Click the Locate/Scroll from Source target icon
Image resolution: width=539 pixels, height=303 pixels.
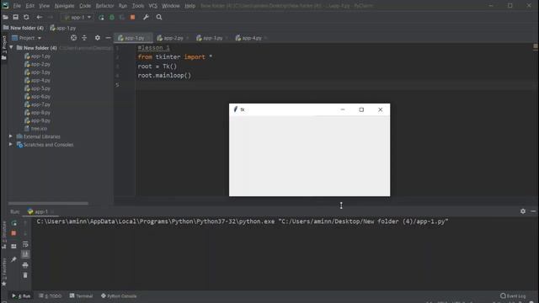[73, 38]
